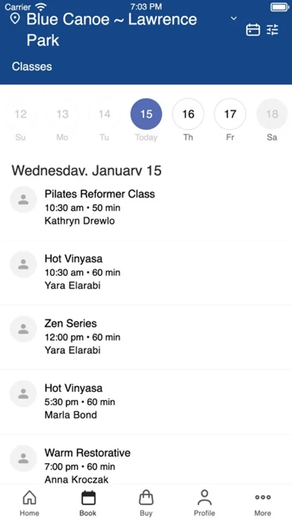Image resolution: width=292 pixels, height=518 pixels.
Task: Tap the location pin icon
Action: tap(15, 19)
